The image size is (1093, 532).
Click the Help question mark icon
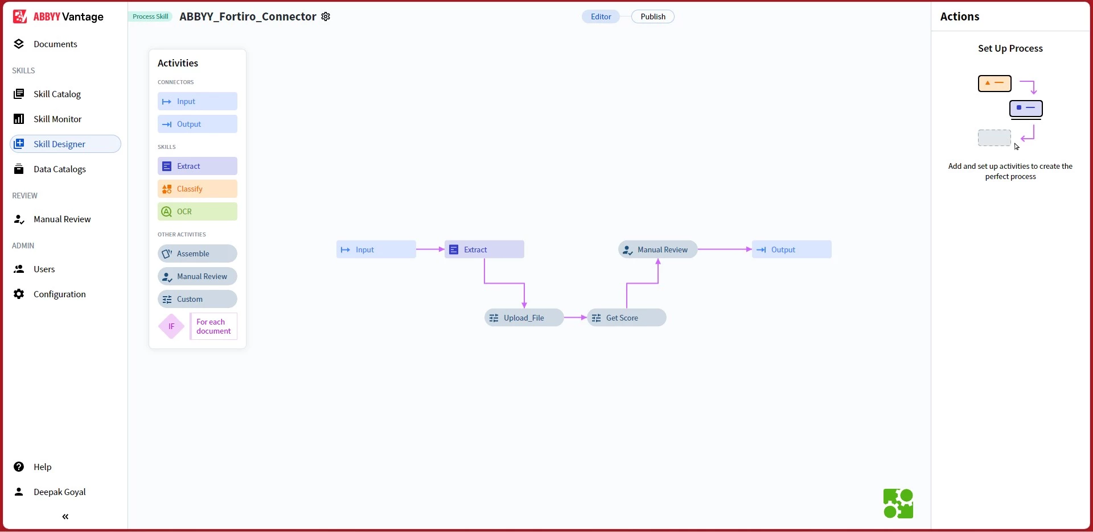click(x=19, y=467)
